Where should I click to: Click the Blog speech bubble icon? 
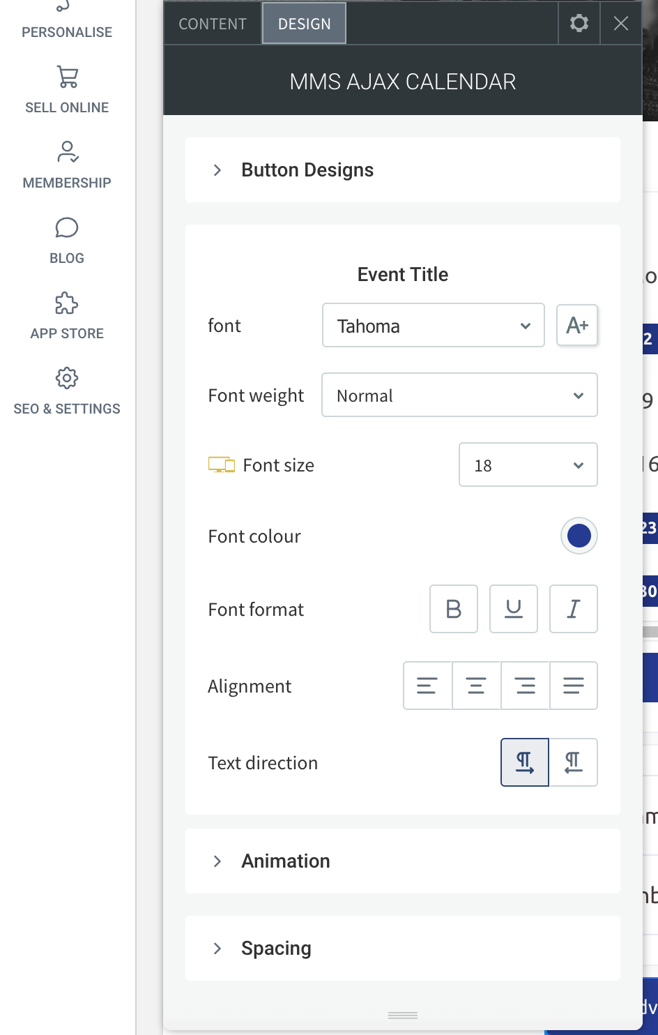coord(66,227)
